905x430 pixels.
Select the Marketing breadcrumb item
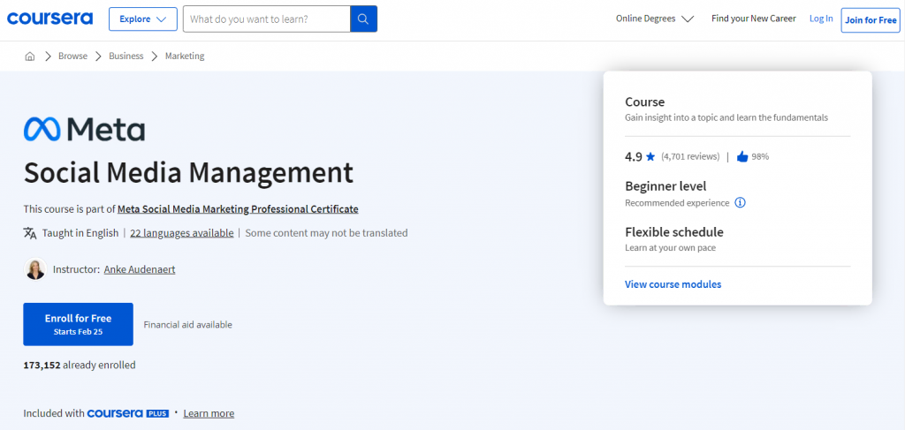(x=185, y=56)
